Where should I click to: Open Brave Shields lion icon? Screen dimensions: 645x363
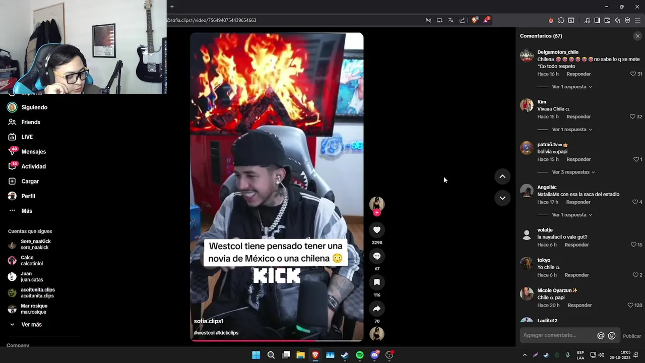click(475, 20)
